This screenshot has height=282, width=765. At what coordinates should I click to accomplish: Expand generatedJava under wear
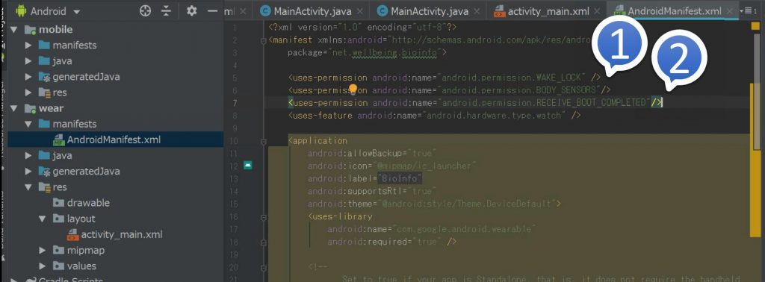tap(28, 172)
